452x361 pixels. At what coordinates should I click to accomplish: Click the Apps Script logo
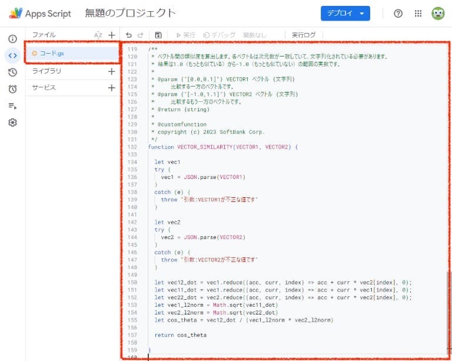[x=40, y=14]
